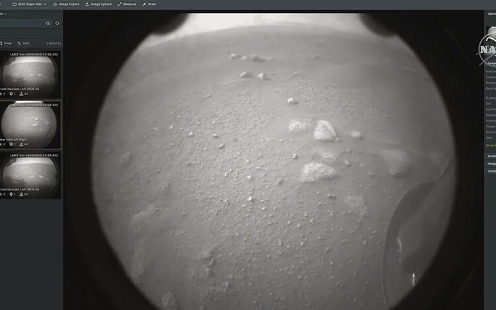This screenshot has width=496, height=310.
Task: Open Image Export from the toolbar
Action: coord(69,4)
